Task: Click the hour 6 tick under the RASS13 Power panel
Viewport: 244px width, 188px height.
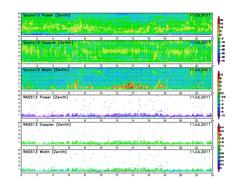Action: (69, 120)
